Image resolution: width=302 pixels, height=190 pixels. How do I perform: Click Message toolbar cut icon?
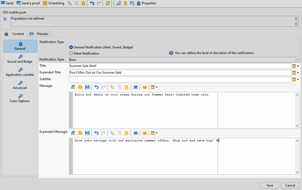click(x=120, y=87)
